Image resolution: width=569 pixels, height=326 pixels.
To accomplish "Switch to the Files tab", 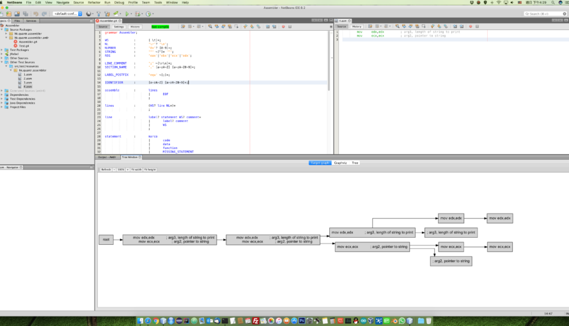I will click(x=17, y=20).
